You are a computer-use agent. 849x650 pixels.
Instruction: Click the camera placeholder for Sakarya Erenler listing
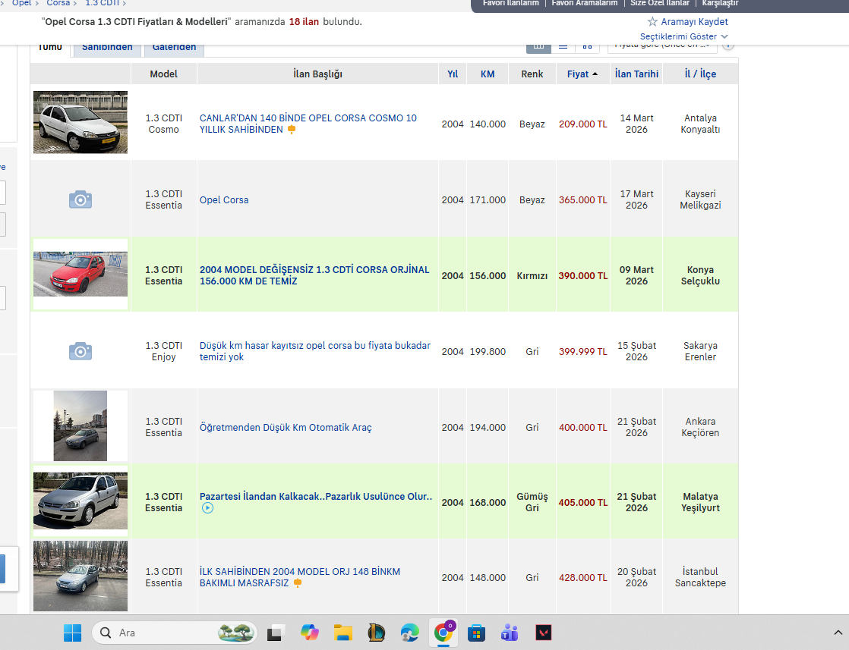coord(80,351)
